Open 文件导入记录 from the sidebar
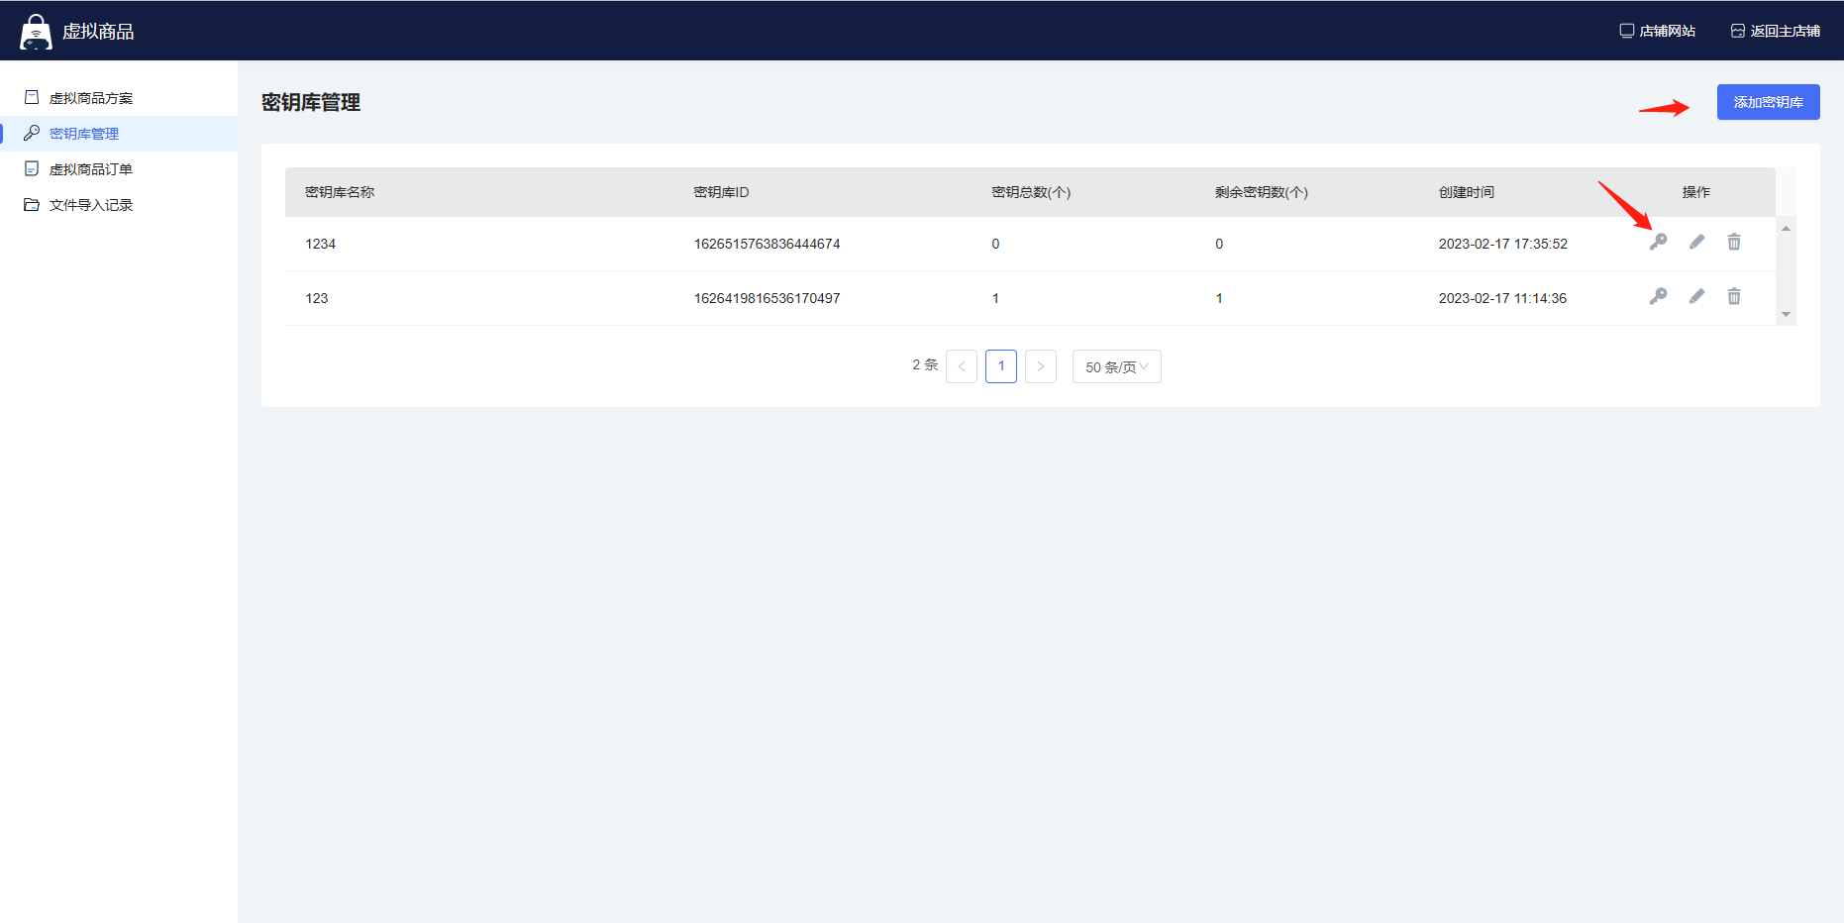This screenshot has height=923, width=1844. [90, 205]
